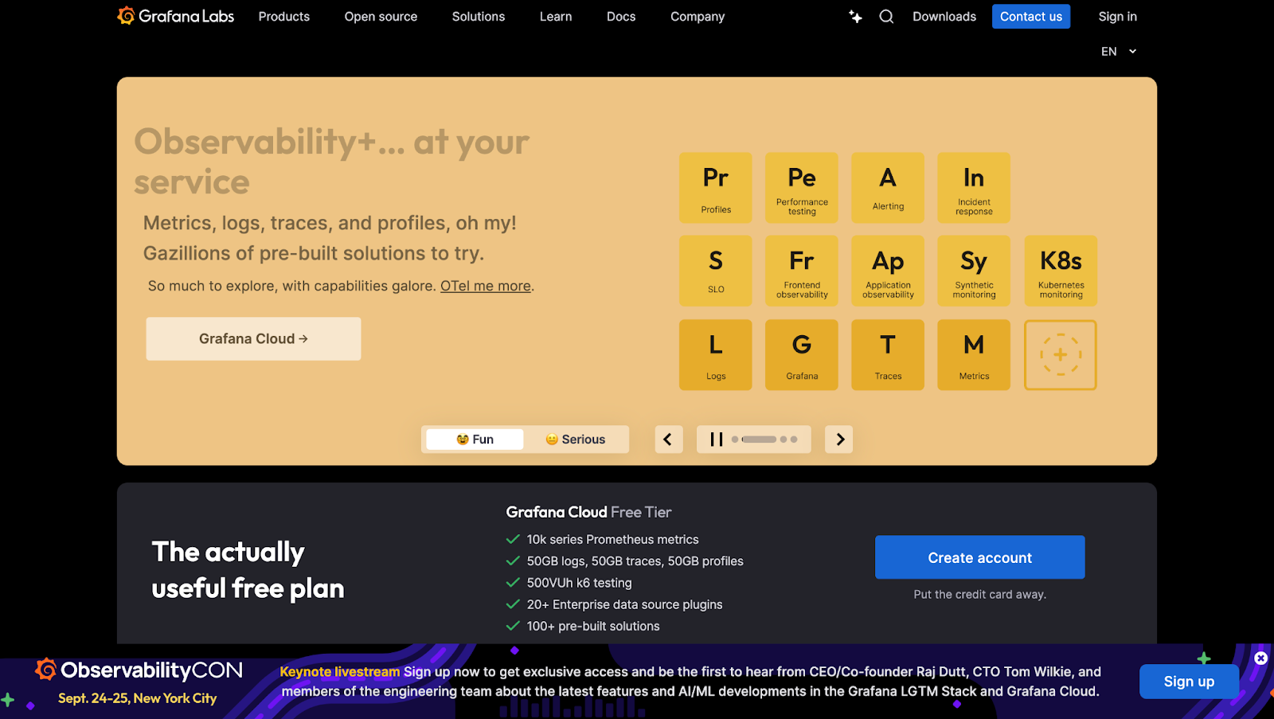Select the Performance testing (Pe) tile
1274x719 pixels.
click(x=802, y=188)
